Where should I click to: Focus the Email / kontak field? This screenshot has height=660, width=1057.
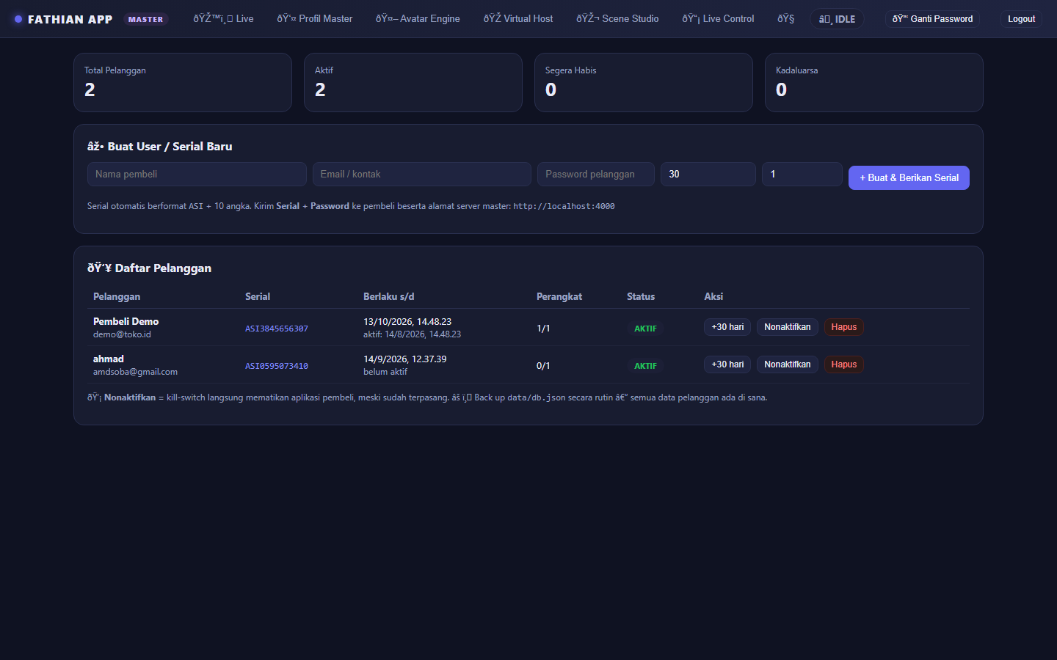421,175
